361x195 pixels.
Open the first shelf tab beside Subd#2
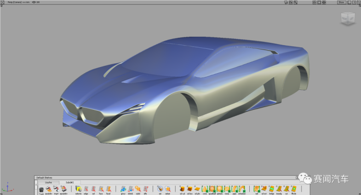click(48, 183)
